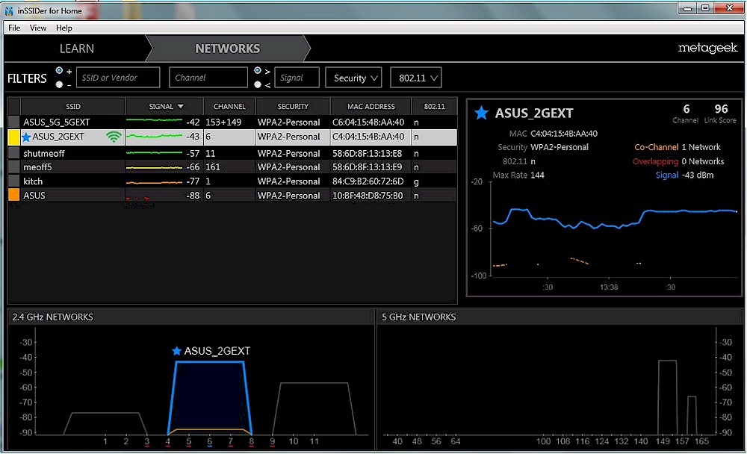Click the Signal filter field
Screen dimensions: 747x454
coord(297,78)
